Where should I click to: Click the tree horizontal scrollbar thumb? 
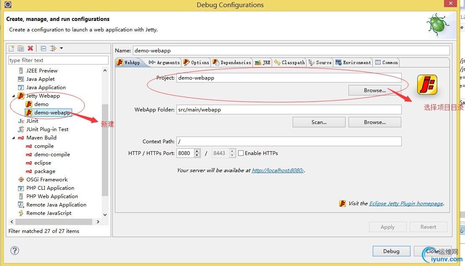(54, 222)
